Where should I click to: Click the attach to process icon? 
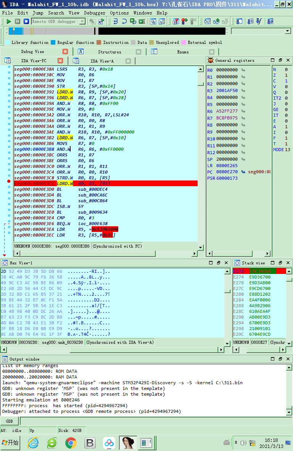point(92,22)
